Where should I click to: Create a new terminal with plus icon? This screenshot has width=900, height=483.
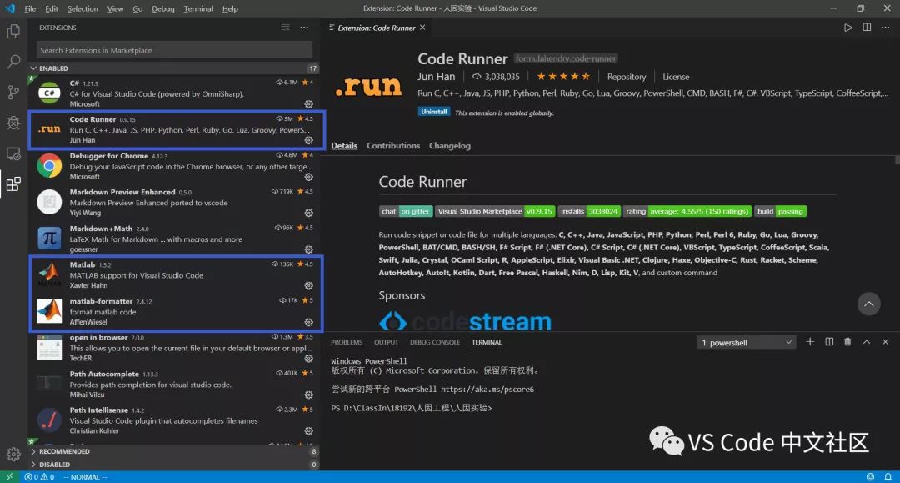tap(810, 342)
